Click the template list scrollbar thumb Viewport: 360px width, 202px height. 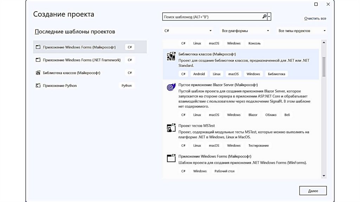(324, 67)
